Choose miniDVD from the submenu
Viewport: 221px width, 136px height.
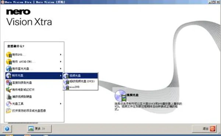[x=80, y=87]
